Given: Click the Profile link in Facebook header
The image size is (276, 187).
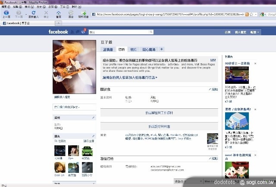Looking at the screenshot, I should click(241, 32).
